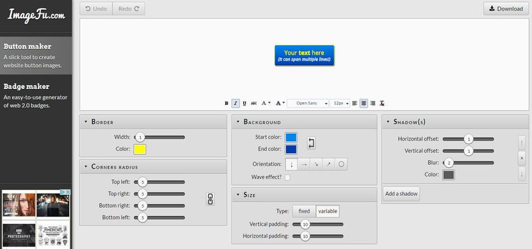Click the Top left radius slider

pyautogui.click(x=160, y=182)
